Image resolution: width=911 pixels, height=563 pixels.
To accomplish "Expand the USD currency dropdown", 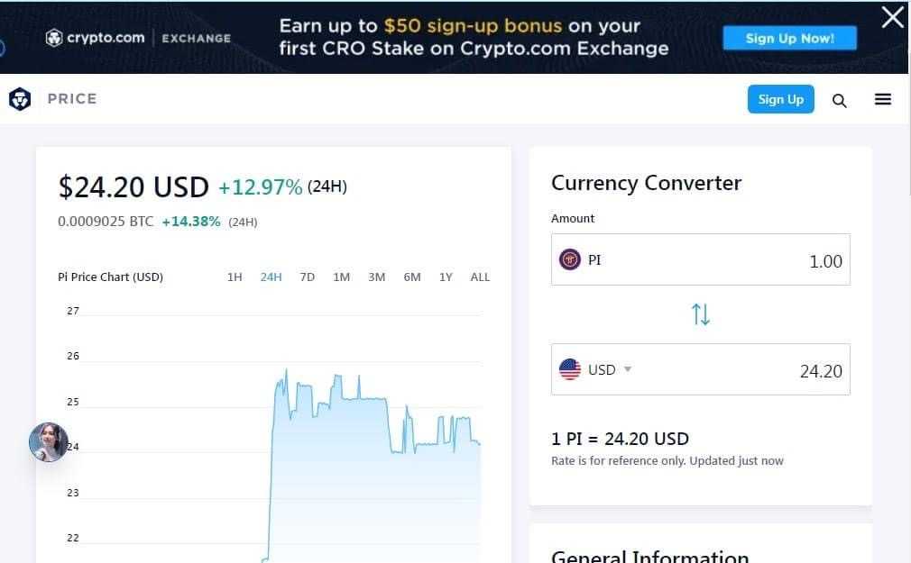I will 628,369.
